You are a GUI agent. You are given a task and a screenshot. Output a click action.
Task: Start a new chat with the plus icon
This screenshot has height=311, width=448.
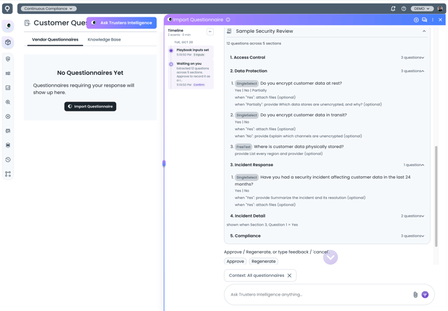coord(416,19)
